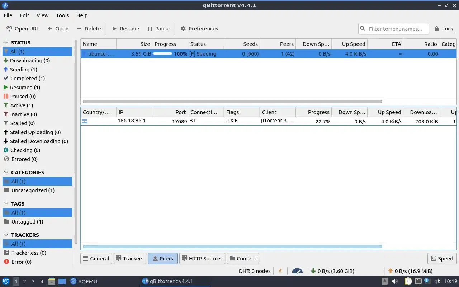This screenshot has height=287, width=459.
Task: Select the ubuntu torrent row
Action: coord(268,54)
